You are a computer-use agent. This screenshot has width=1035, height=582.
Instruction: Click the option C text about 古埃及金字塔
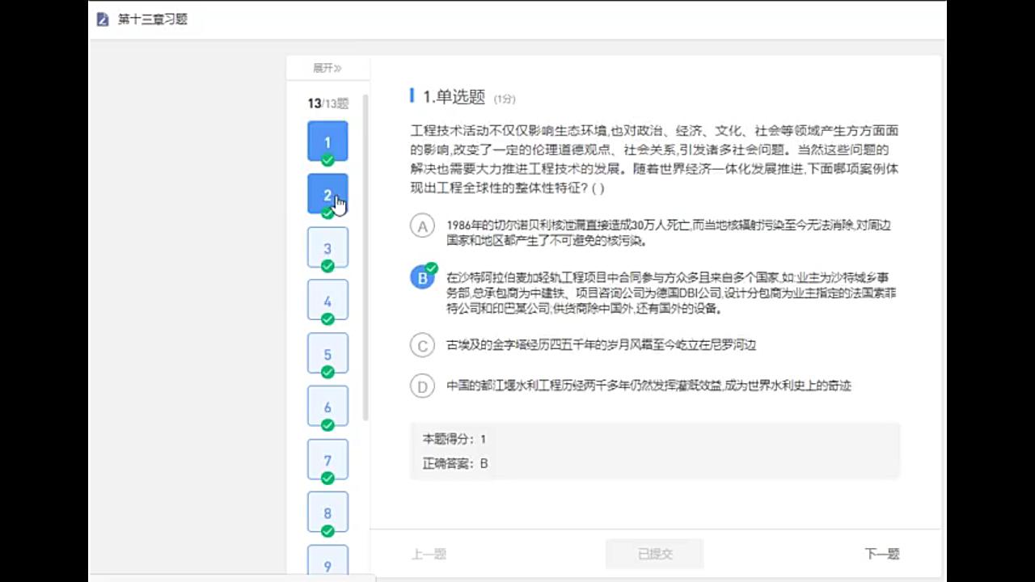coord(601,345)
